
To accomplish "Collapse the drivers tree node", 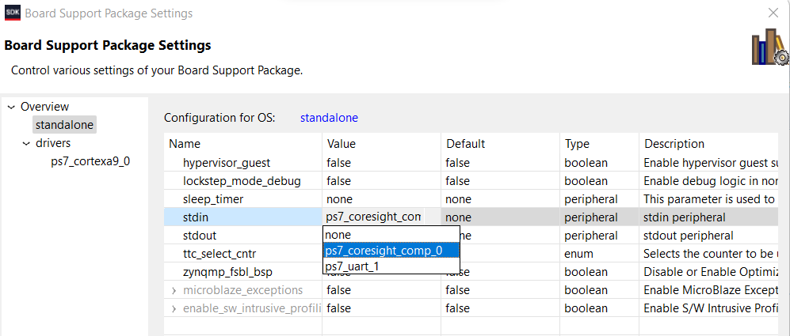I will tap(26, 143).
